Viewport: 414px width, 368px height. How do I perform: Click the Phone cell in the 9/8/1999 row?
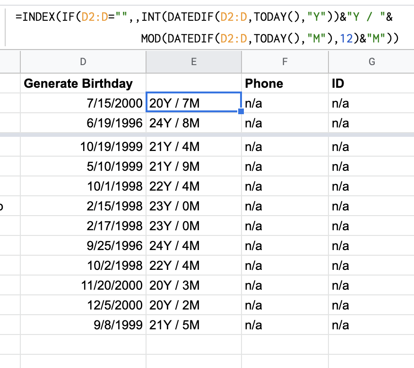coord(285,325)
